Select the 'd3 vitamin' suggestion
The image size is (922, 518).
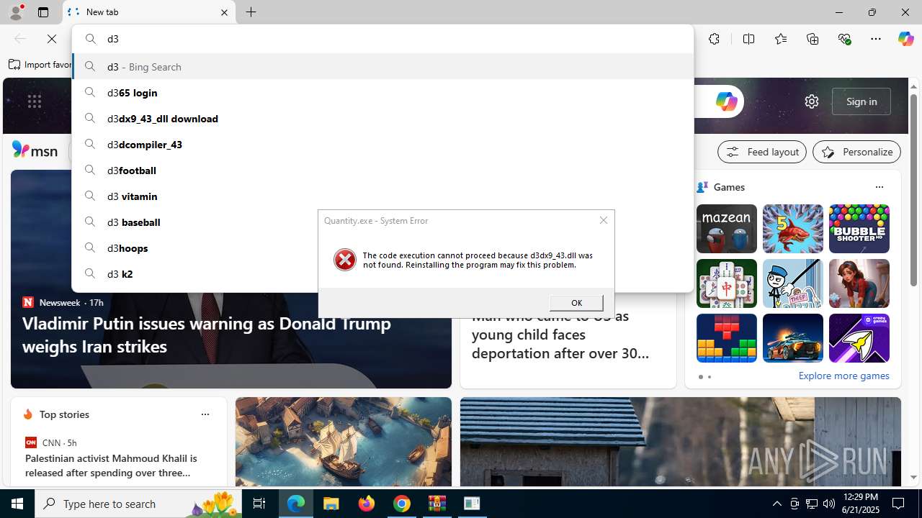point(382,196)
